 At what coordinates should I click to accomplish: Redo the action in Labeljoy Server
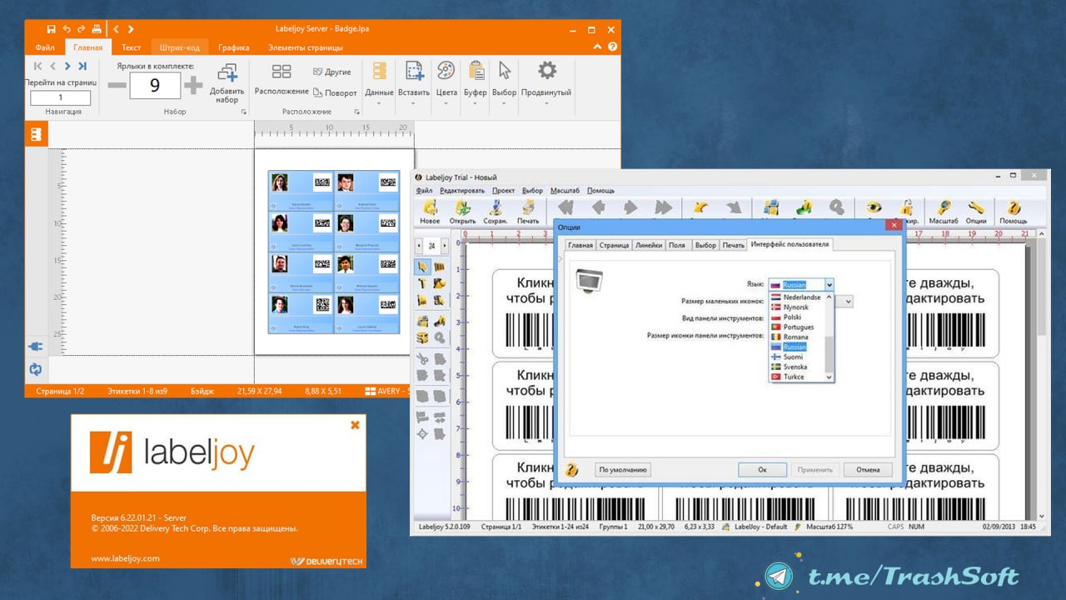tap(80, 29)
